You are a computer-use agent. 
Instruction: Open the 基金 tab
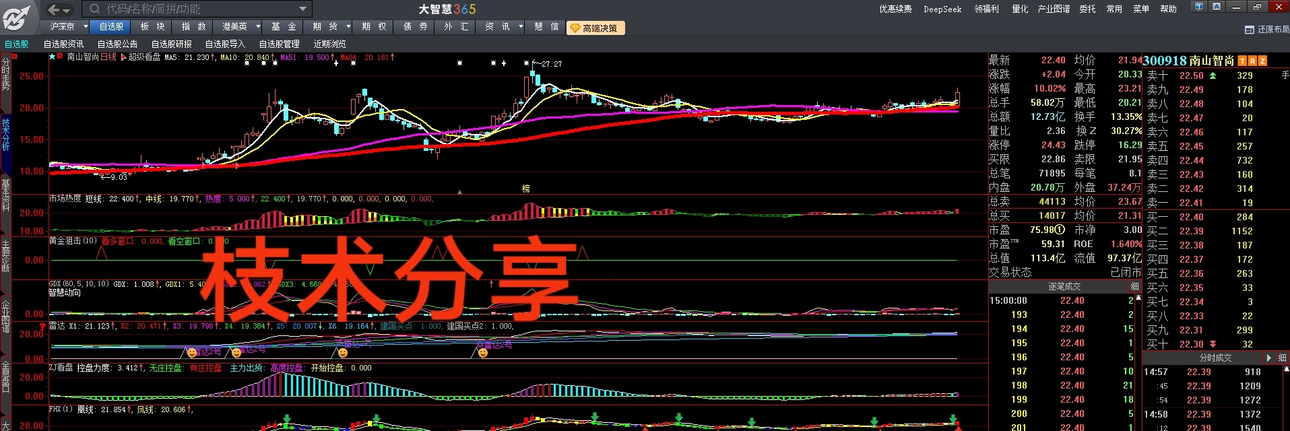tap(284, 27)
